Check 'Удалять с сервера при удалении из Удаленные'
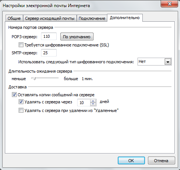This screenshot has height=170, width=180. 21,110
